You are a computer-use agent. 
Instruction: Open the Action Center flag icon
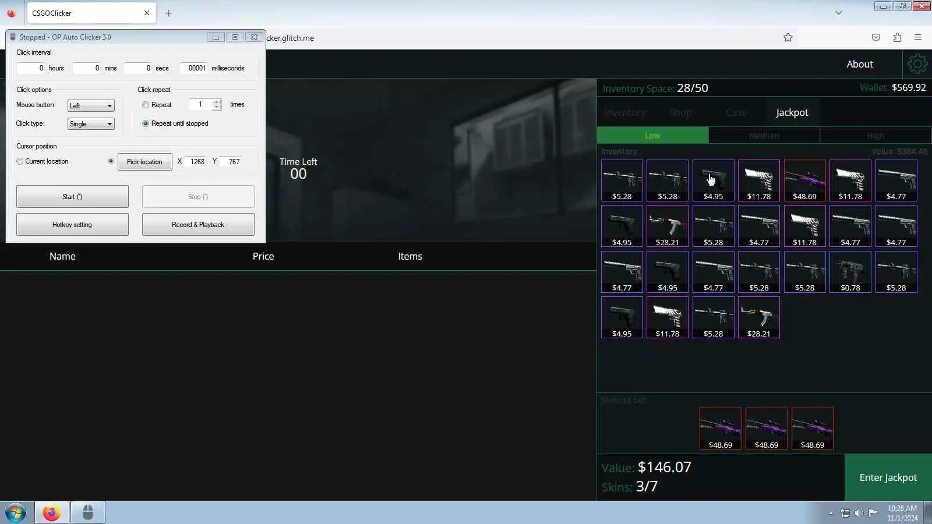[x=873, y=513]
